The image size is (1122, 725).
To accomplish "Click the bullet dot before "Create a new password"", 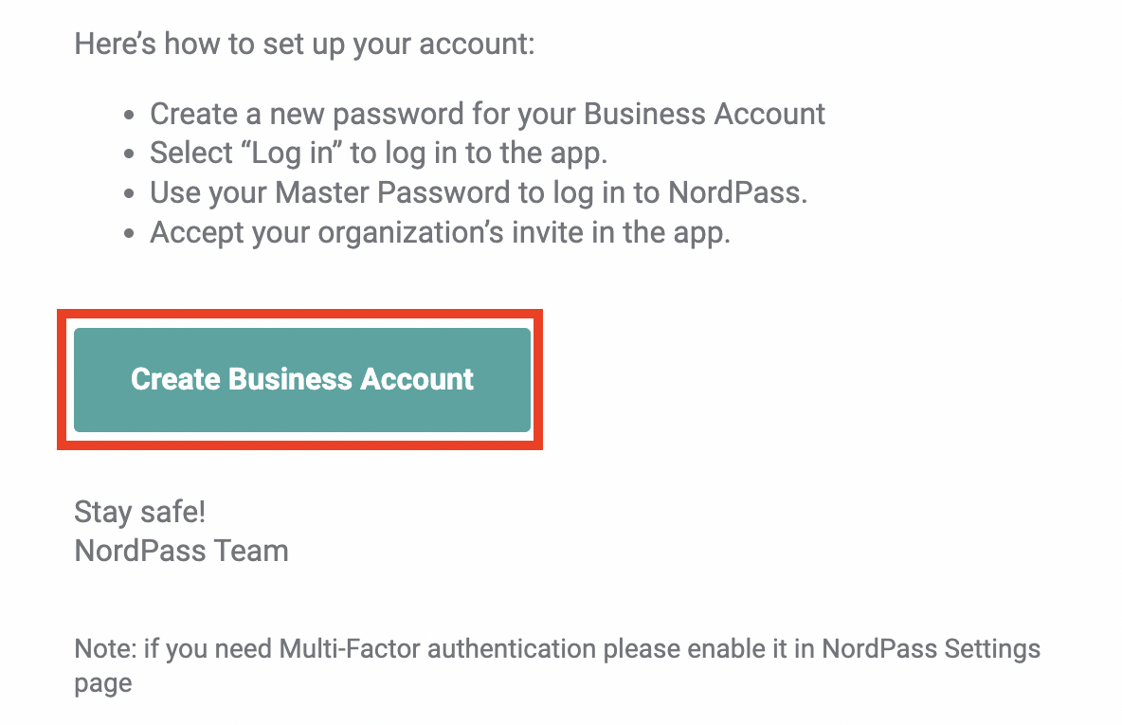I will coord(129,116).
